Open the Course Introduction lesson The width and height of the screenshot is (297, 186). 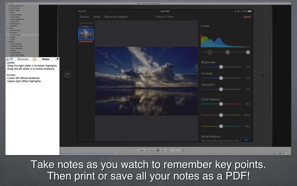[16, 6]
